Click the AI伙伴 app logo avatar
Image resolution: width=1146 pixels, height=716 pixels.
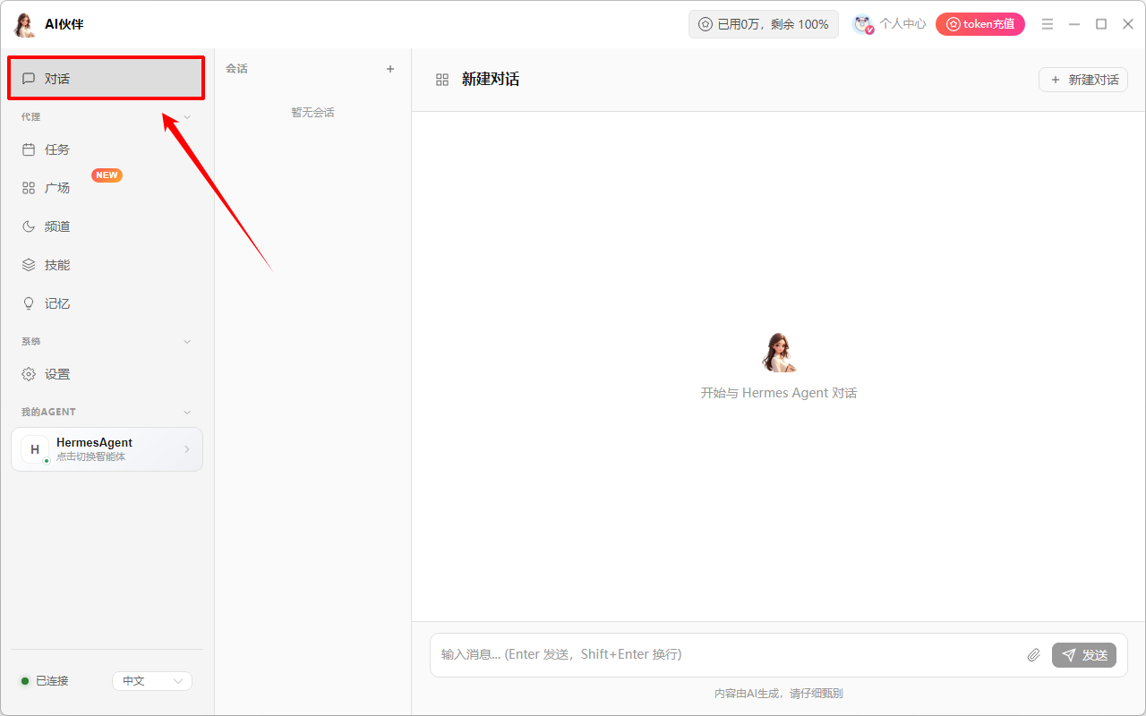25,25
